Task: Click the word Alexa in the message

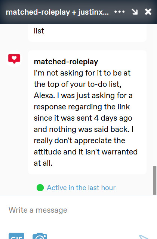Action: point(44,95)
